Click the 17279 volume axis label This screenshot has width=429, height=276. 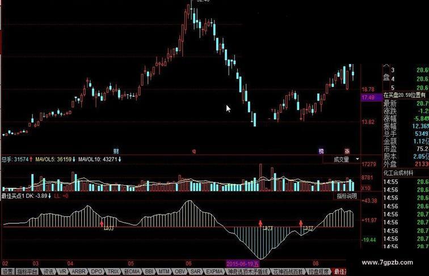[x=369, y=164]
